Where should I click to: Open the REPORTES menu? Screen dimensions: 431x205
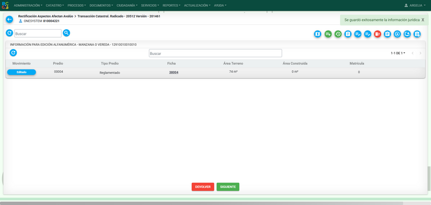pyautogui.click(x=171, y=5)
